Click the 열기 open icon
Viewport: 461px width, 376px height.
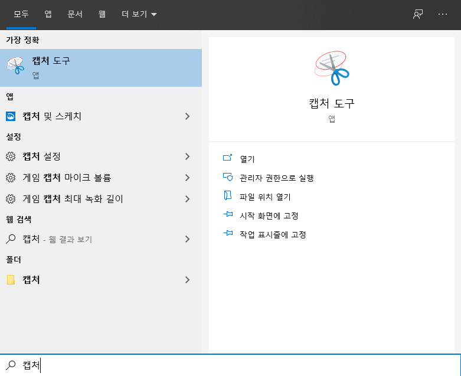(x=228, y=158)
